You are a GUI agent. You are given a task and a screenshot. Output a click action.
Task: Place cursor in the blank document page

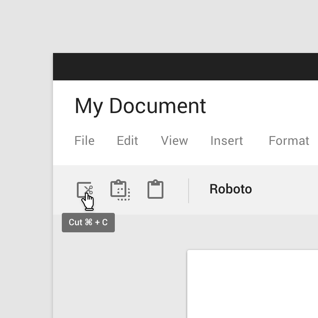[252, 287]
